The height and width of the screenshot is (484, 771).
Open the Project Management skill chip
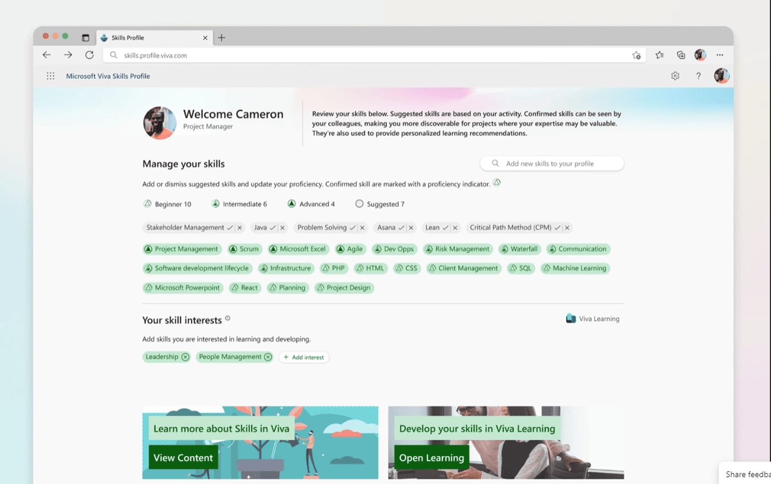pos(182,249)
